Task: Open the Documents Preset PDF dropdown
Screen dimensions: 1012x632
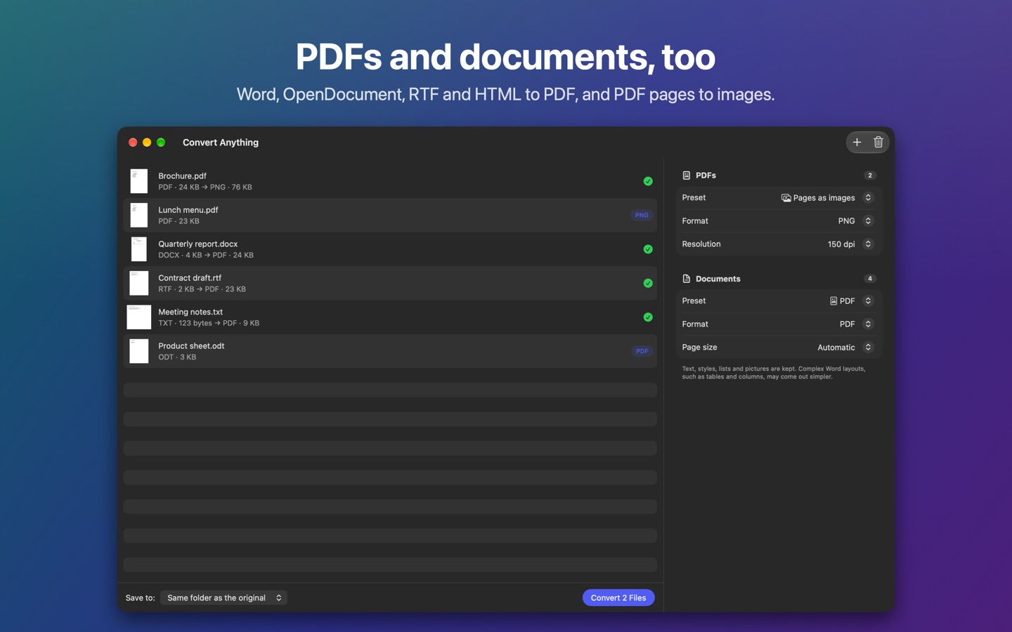Action: coord(852,301)
